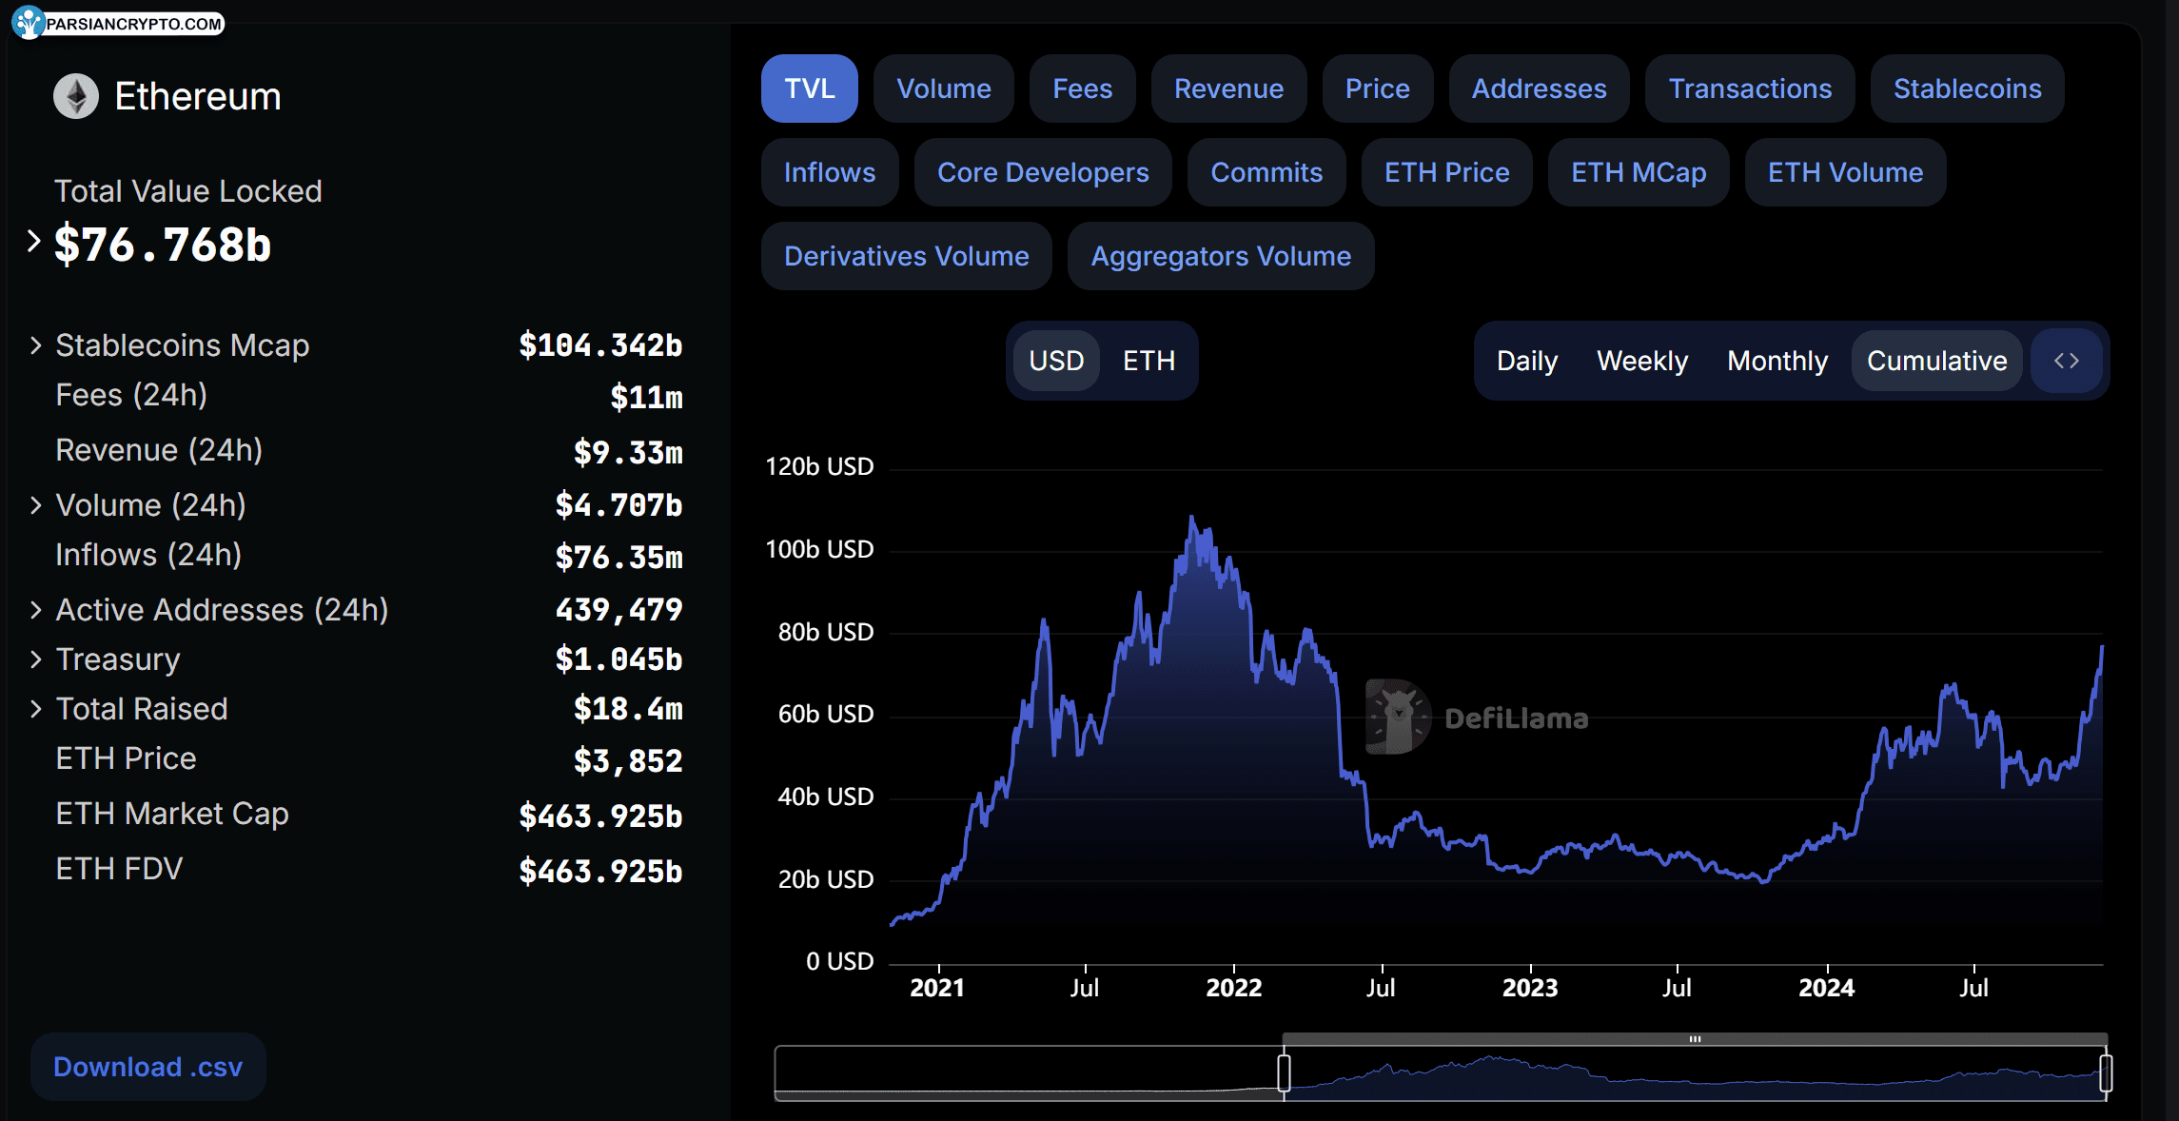Image resolution: width=2179 pixels, height=1121 pixels.
Task: Select Derivatives Volume tab
Action: (x=906, y=257)
